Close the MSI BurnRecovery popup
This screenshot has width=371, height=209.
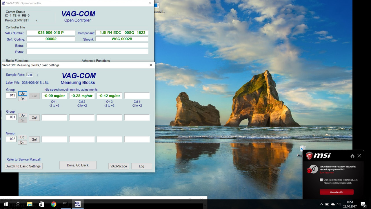(359, 156)
